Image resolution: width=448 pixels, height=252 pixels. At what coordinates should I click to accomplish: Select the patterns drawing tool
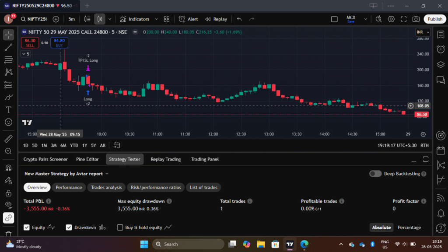pyautogui.click(x=9, y=72)
